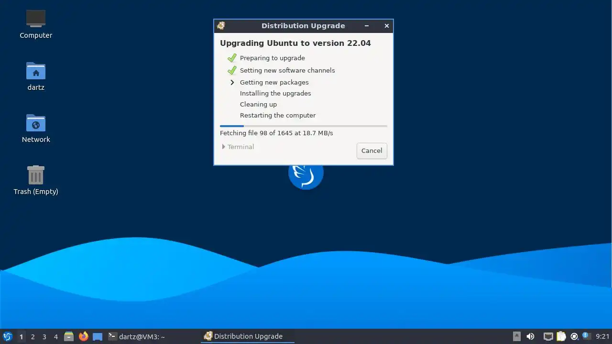
Task: Click the notification tray icon with blue badge
Action: click(587, 336)
